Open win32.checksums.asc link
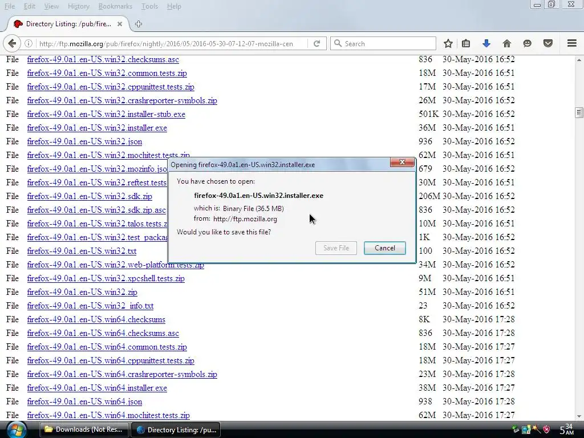The height and width of the screenshot is (438, 584). 103,59
